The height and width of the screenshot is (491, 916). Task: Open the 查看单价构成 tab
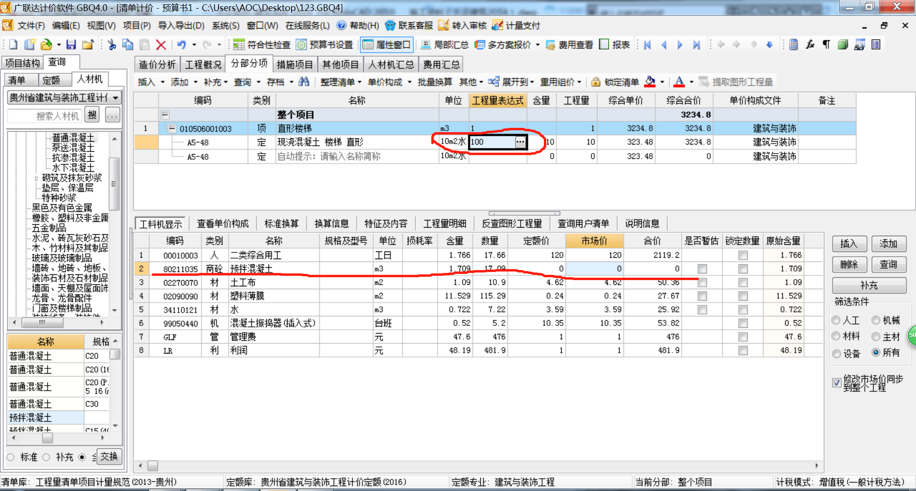click(x=223, y=224)
